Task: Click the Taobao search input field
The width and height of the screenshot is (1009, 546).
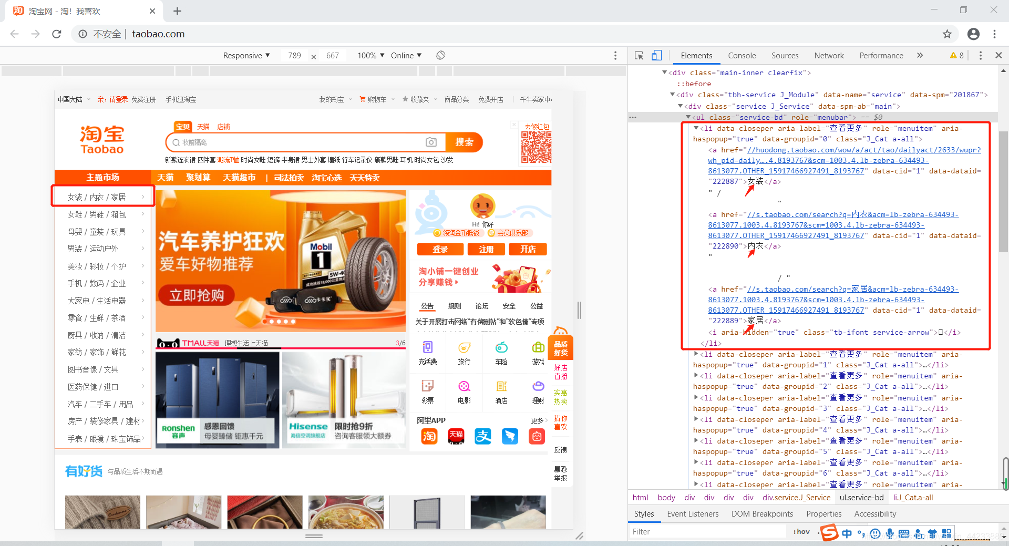Action: 305,142
